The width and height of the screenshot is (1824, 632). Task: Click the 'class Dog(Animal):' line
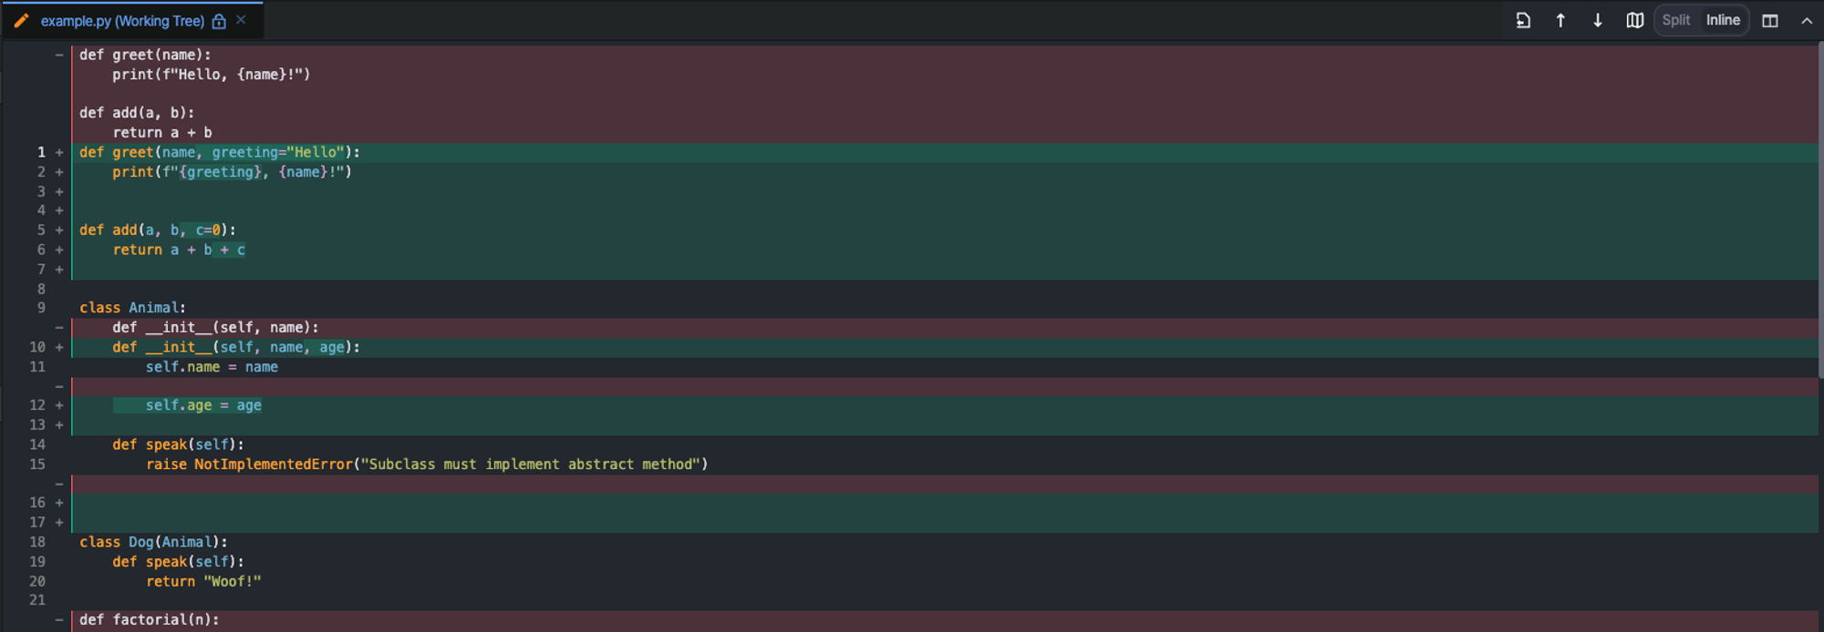pyautogui.click(x=153, y=542)
